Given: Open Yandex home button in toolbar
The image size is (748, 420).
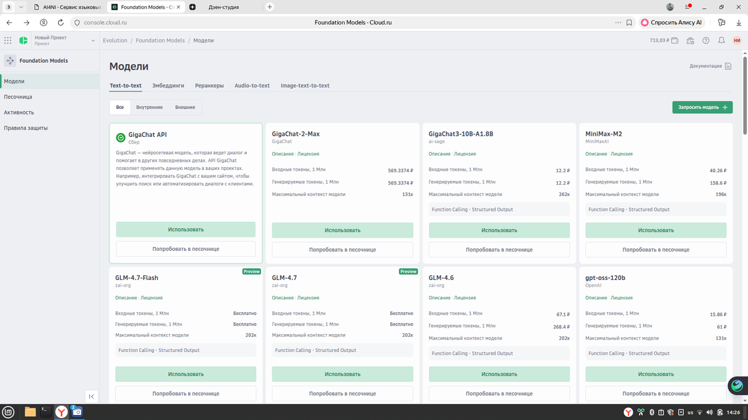Looking at the screenshot, I should (x=44, y=22).
